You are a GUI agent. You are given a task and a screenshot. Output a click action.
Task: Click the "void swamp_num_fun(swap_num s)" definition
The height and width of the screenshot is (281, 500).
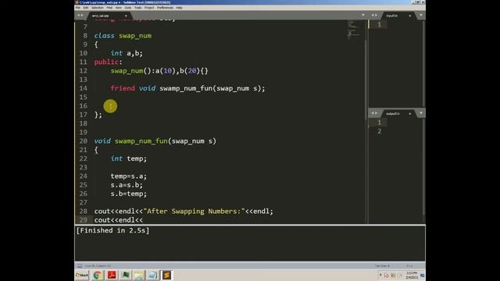(x=155, y=140)
